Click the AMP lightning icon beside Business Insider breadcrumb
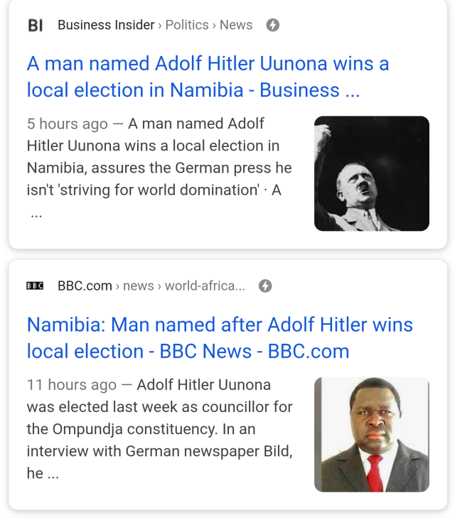Screen dimensions: 455x518 coord(272,25)
